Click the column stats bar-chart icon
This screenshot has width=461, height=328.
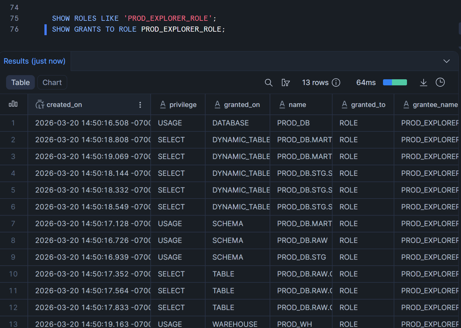coord(13,104)
